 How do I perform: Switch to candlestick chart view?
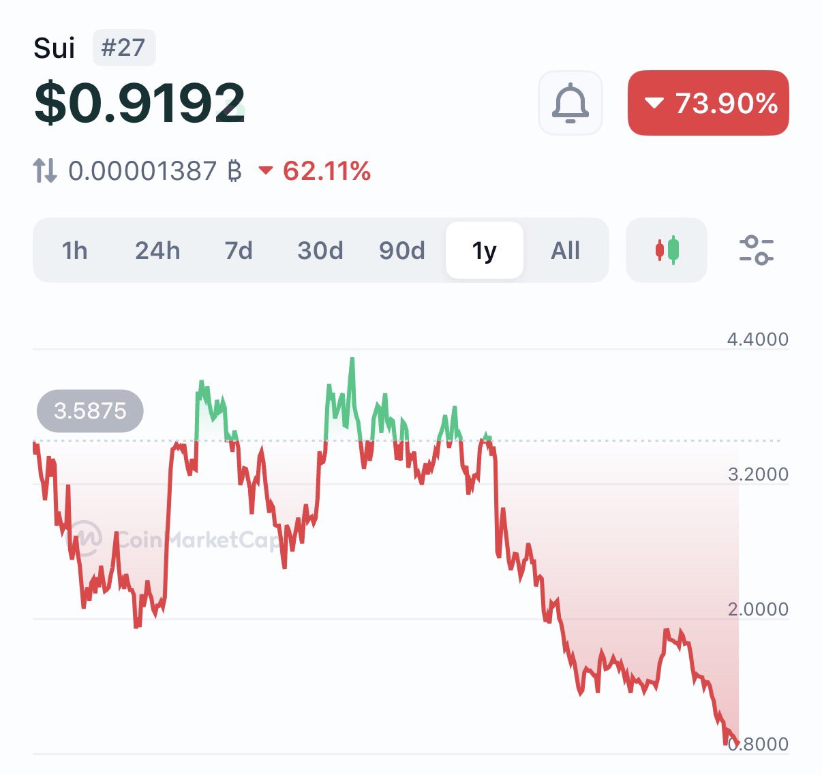(667, 250)
